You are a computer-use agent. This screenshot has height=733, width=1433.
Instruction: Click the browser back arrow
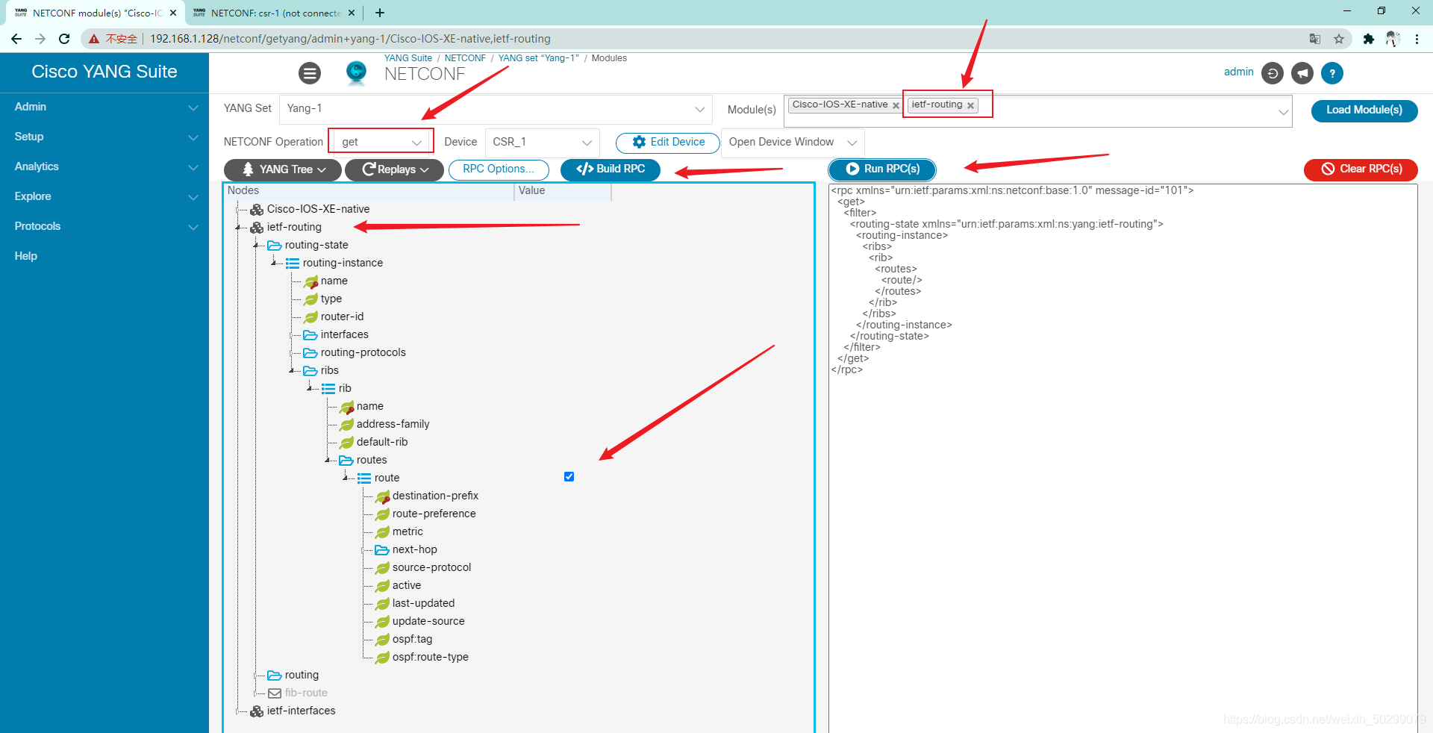(x=16, y=39)
